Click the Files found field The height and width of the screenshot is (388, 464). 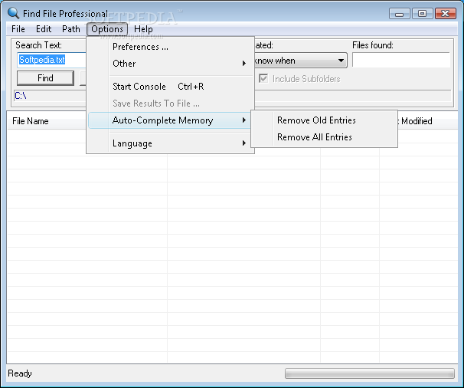(x=401, y=60)
